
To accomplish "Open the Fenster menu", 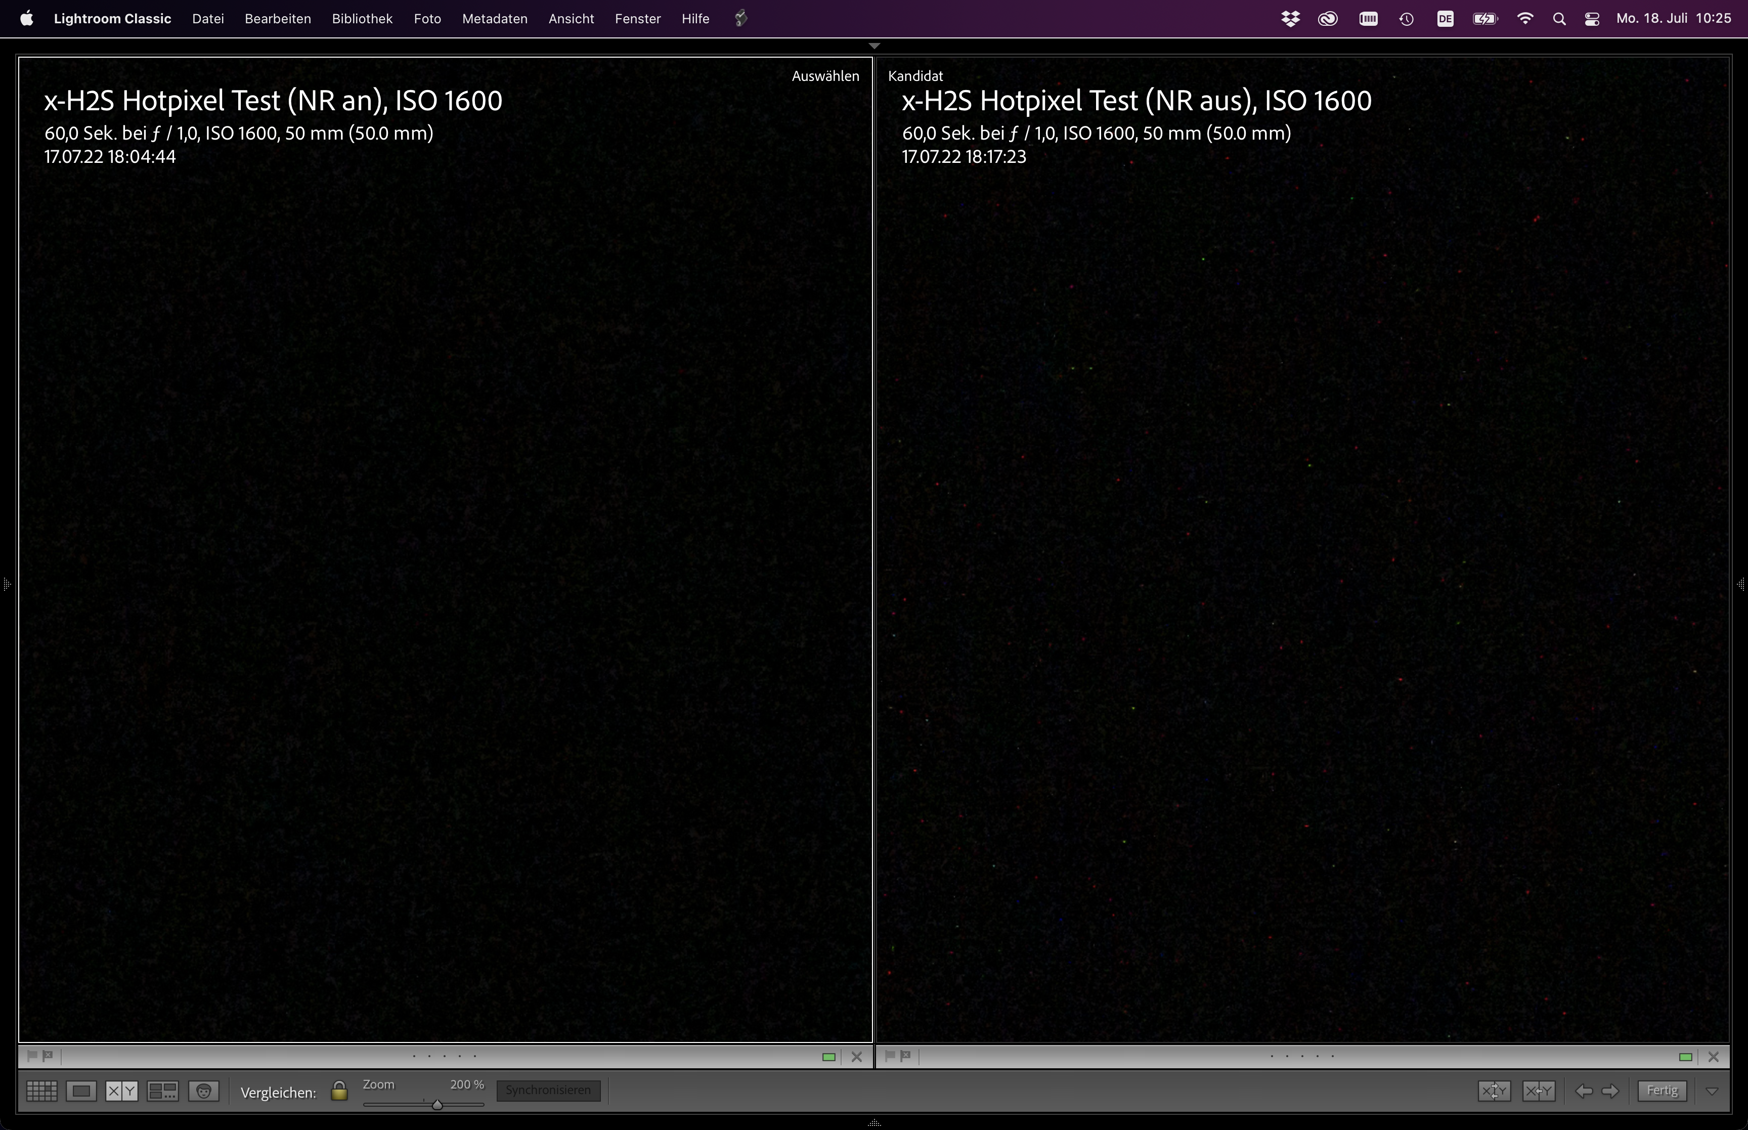I will (637, 18).
